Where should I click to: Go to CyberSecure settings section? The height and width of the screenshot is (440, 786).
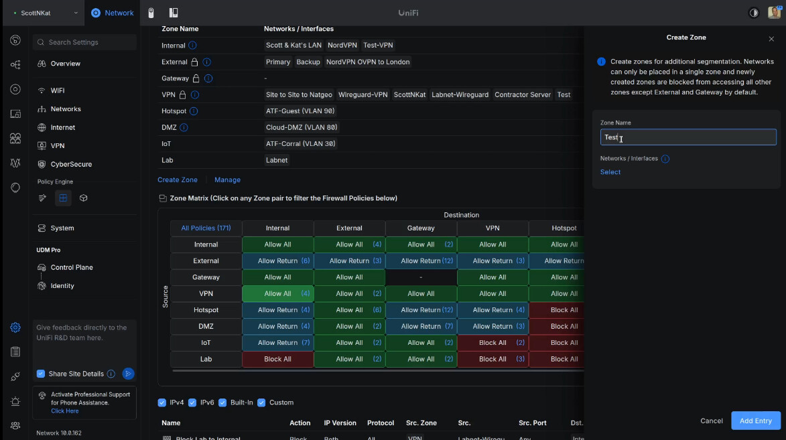(71, 164)
